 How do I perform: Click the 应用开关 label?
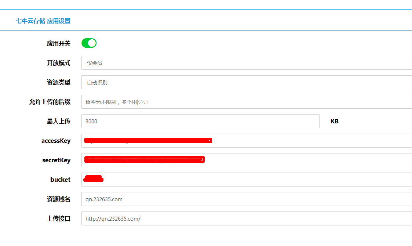tap(59, 43)
